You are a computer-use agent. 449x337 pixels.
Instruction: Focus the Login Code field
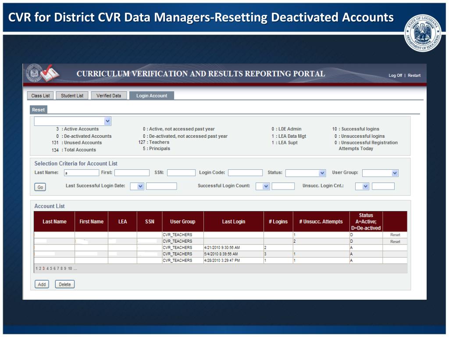[x=245, y=172]
